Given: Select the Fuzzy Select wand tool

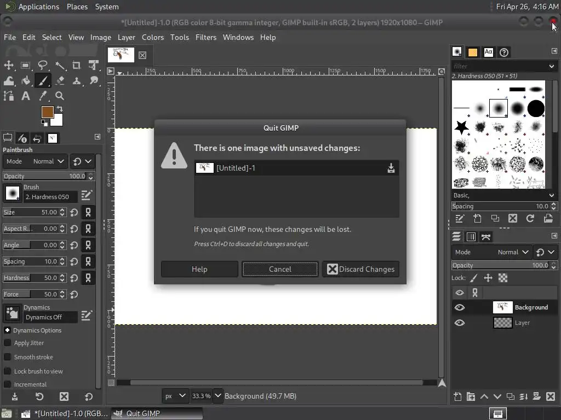Looking at the screenshot, I should point(60,65).
